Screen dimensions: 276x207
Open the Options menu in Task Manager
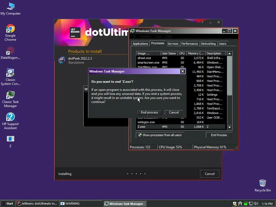click(146, 36)
